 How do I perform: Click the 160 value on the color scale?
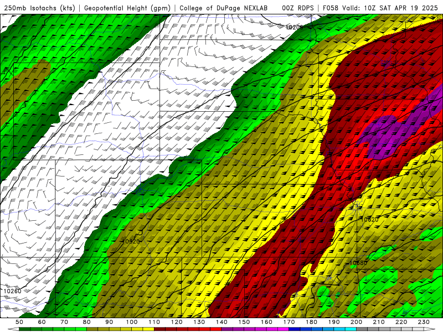coord(266,322)
